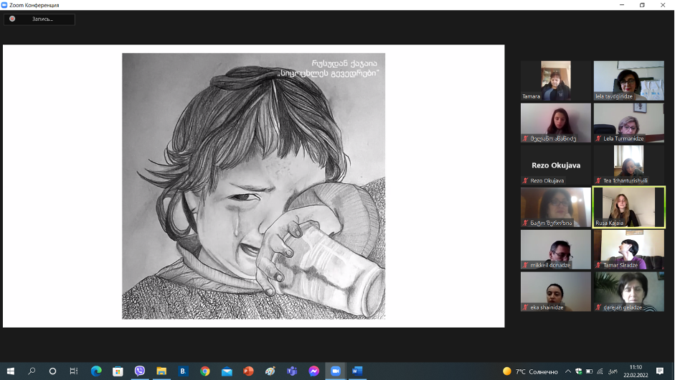Launch Google Chrome from taskbar
The height and width of the screenshot is (380, 675).
pyautogui.click(x=205, y=371)
